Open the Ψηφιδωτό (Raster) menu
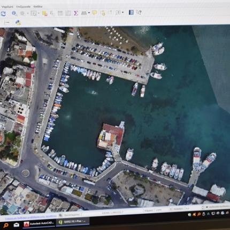This screenshot has width=230, height=230. (7, 7)
